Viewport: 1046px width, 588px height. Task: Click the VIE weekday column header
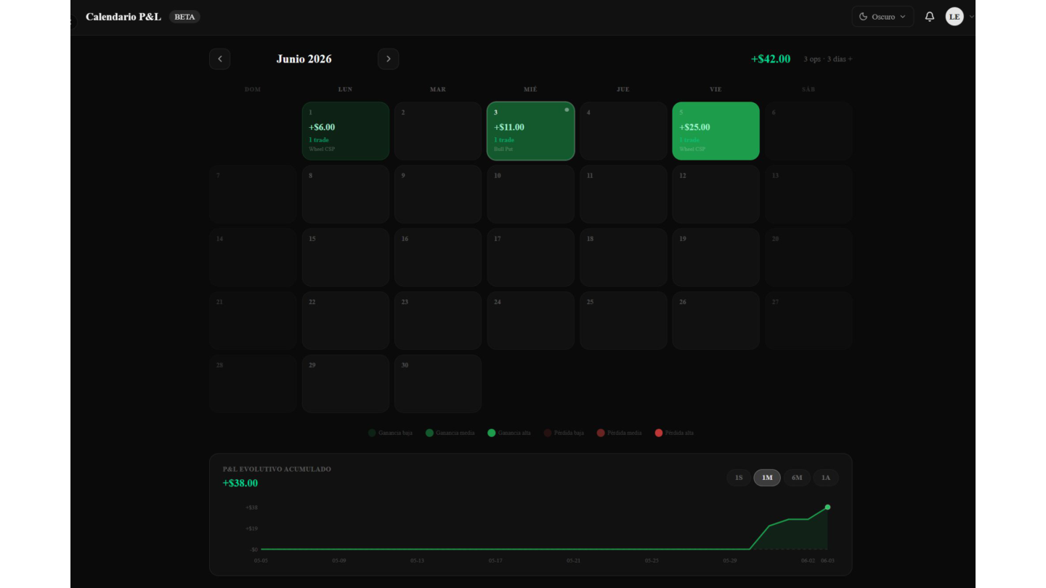716,89
